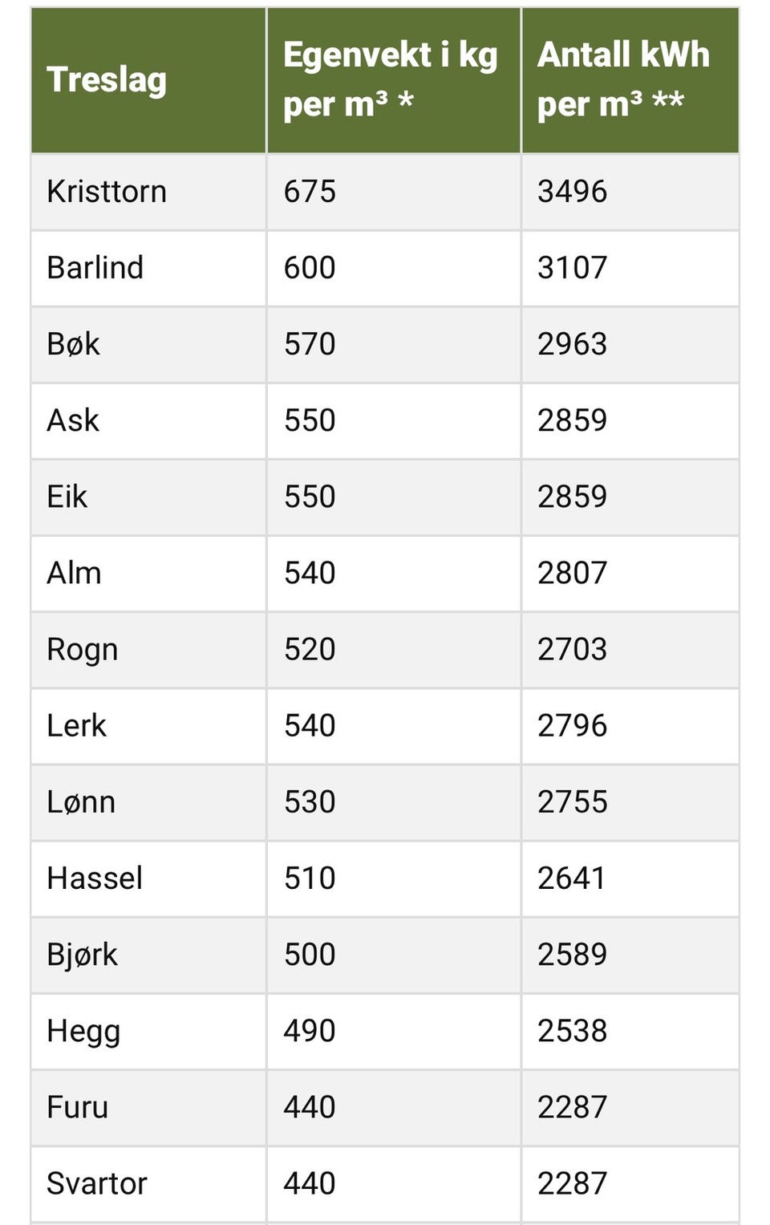Click the Treslag column header
The width and height of the screenshot is (770, 1225).
pyautogui.click(x=107, y=79)
